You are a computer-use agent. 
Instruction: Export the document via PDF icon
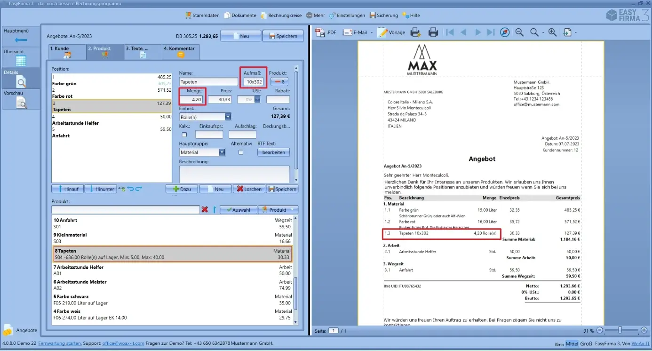pyautogui.click(x=326, y=32)
